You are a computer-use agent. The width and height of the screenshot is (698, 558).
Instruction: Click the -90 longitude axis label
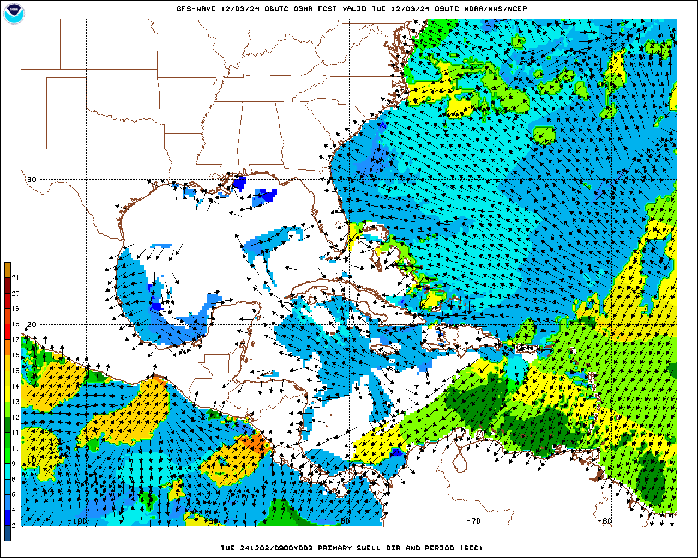(212, 521)
